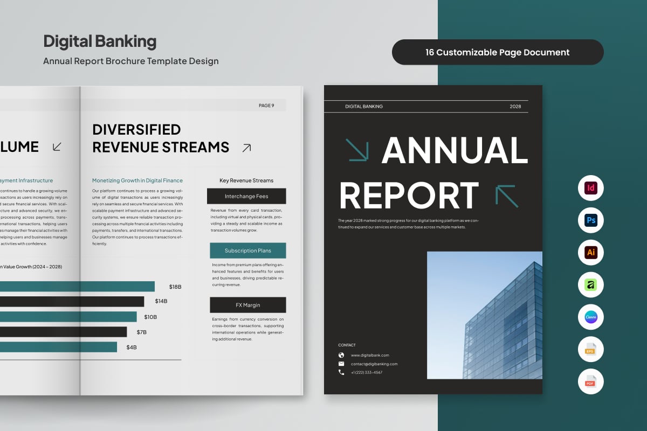Viewport: 647px width, 431px height.
Task: Open the InDesign format icon
Action: click(x=590, y=188)
